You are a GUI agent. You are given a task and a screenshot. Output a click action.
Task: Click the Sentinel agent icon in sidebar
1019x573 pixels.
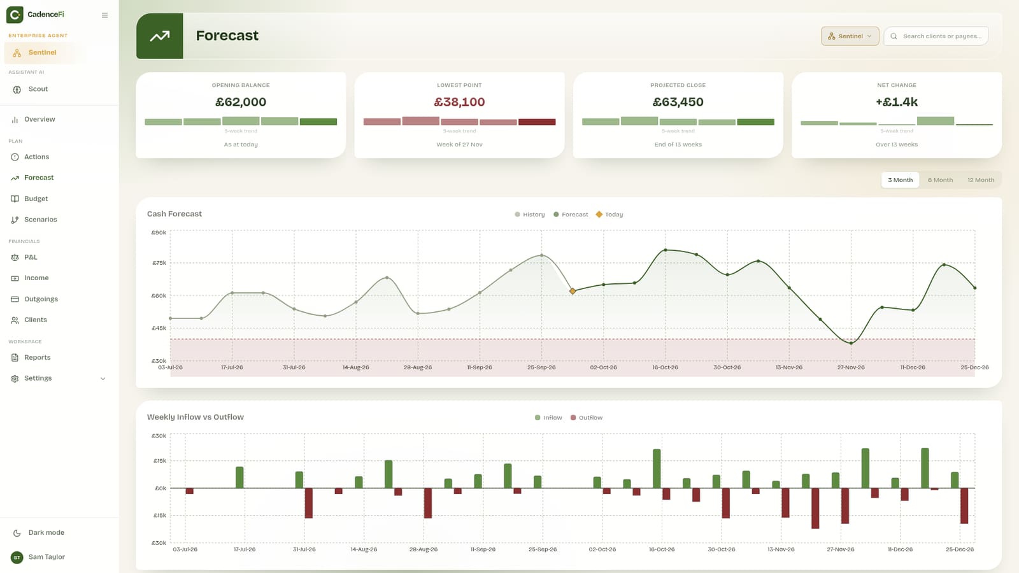point(17,53)
